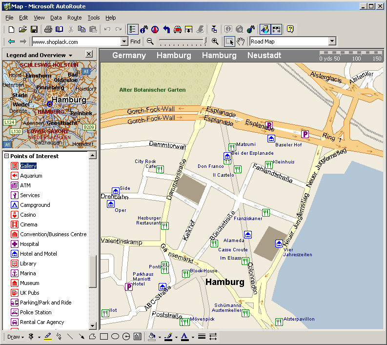The height and width of the screenshot is (345, 387).
Task: Open the File menu
Action: 9,18
